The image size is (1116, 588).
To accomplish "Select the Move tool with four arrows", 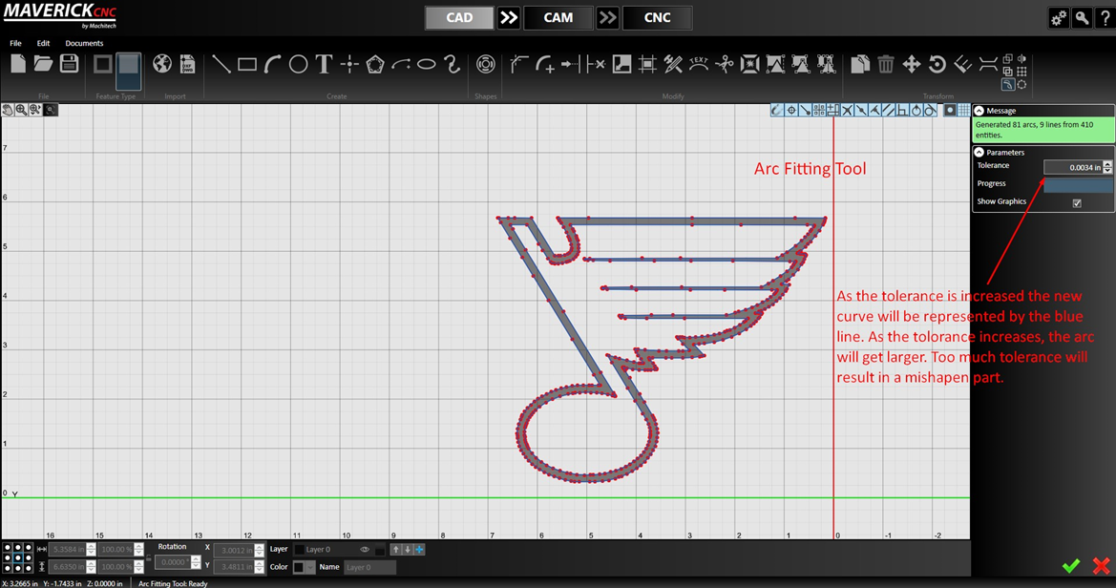I will coord(911,65).
